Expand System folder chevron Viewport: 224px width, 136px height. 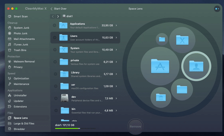116,50
